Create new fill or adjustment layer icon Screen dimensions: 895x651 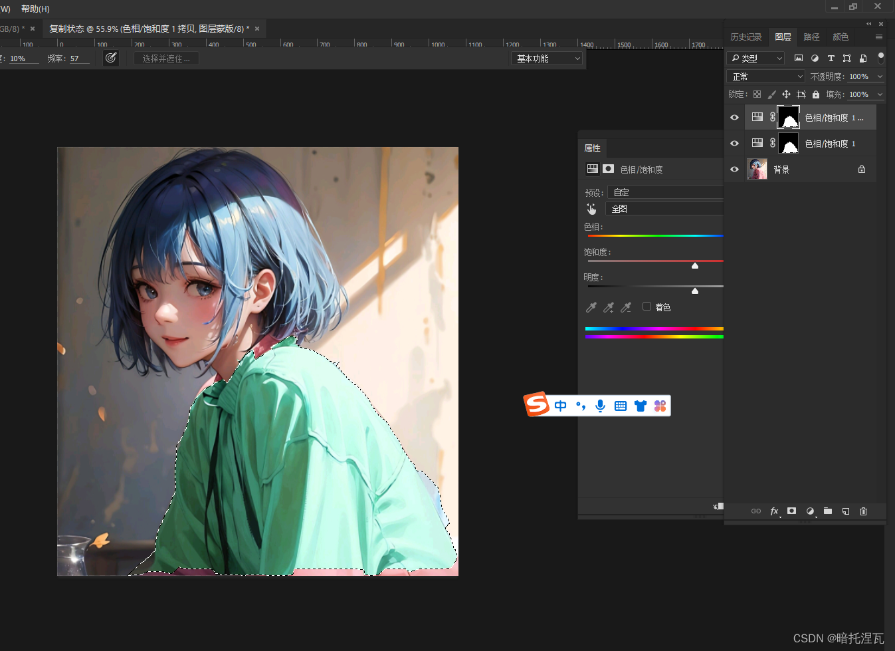810,511
